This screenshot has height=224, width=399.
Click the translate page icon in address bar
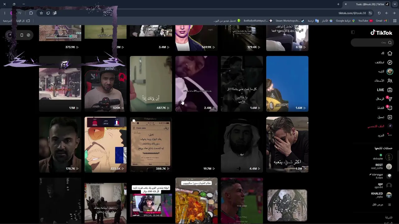click(55, 13)
